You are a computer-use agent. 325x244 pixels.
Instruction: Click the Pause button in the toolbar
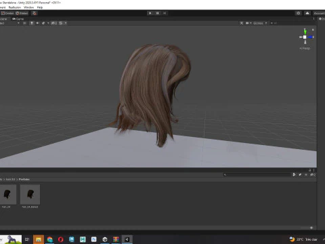click(158, 13)
